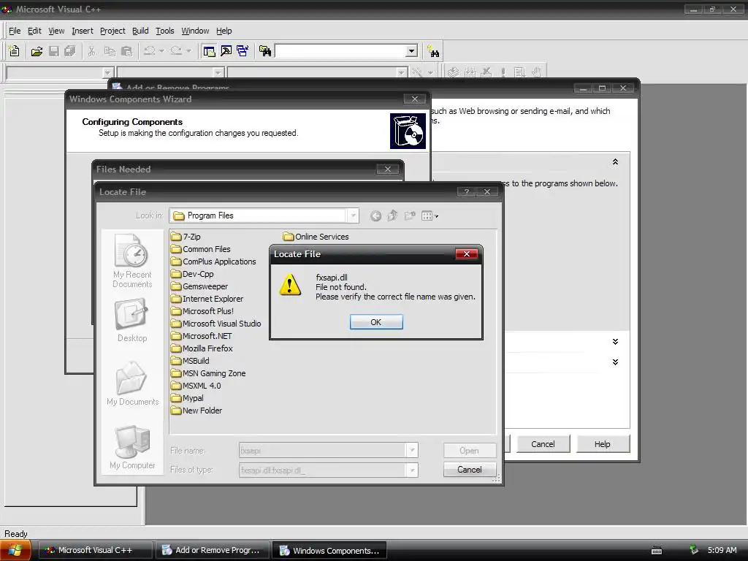Viewport: 748px width, 561px height.
Task: Select My Computer in places bar
Action: click(132, 447)
